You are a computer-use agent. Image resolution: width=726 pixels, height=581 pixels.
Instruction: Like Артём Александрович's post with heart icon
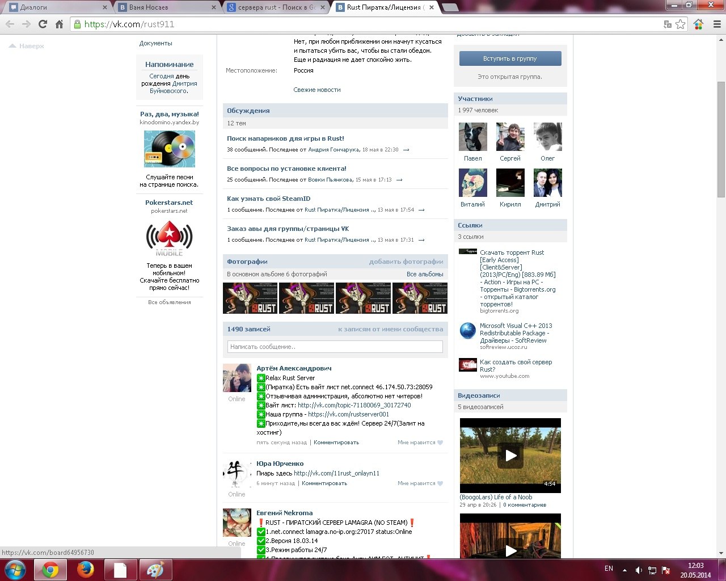[440, 443]
